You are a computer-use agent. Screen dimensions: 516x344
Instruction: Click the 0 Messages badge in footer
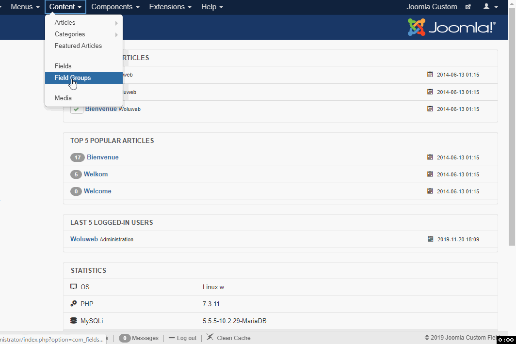[125, 338]
